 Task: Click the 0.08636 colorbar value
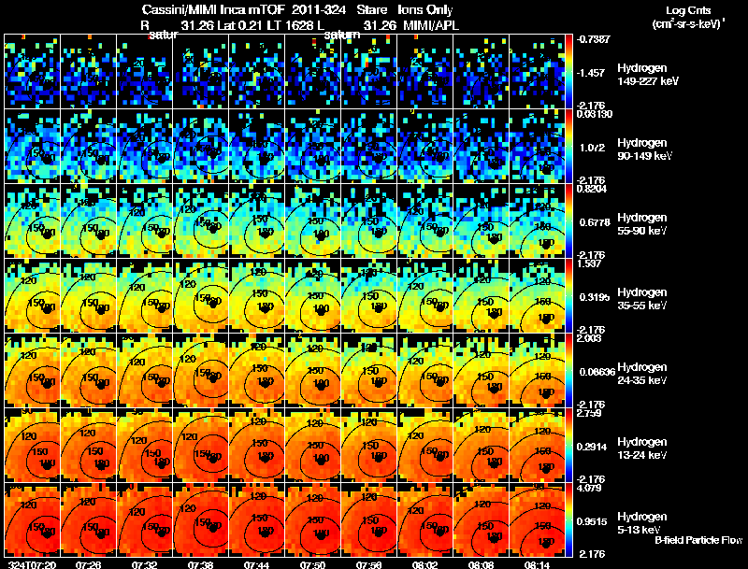coord(597,372)
